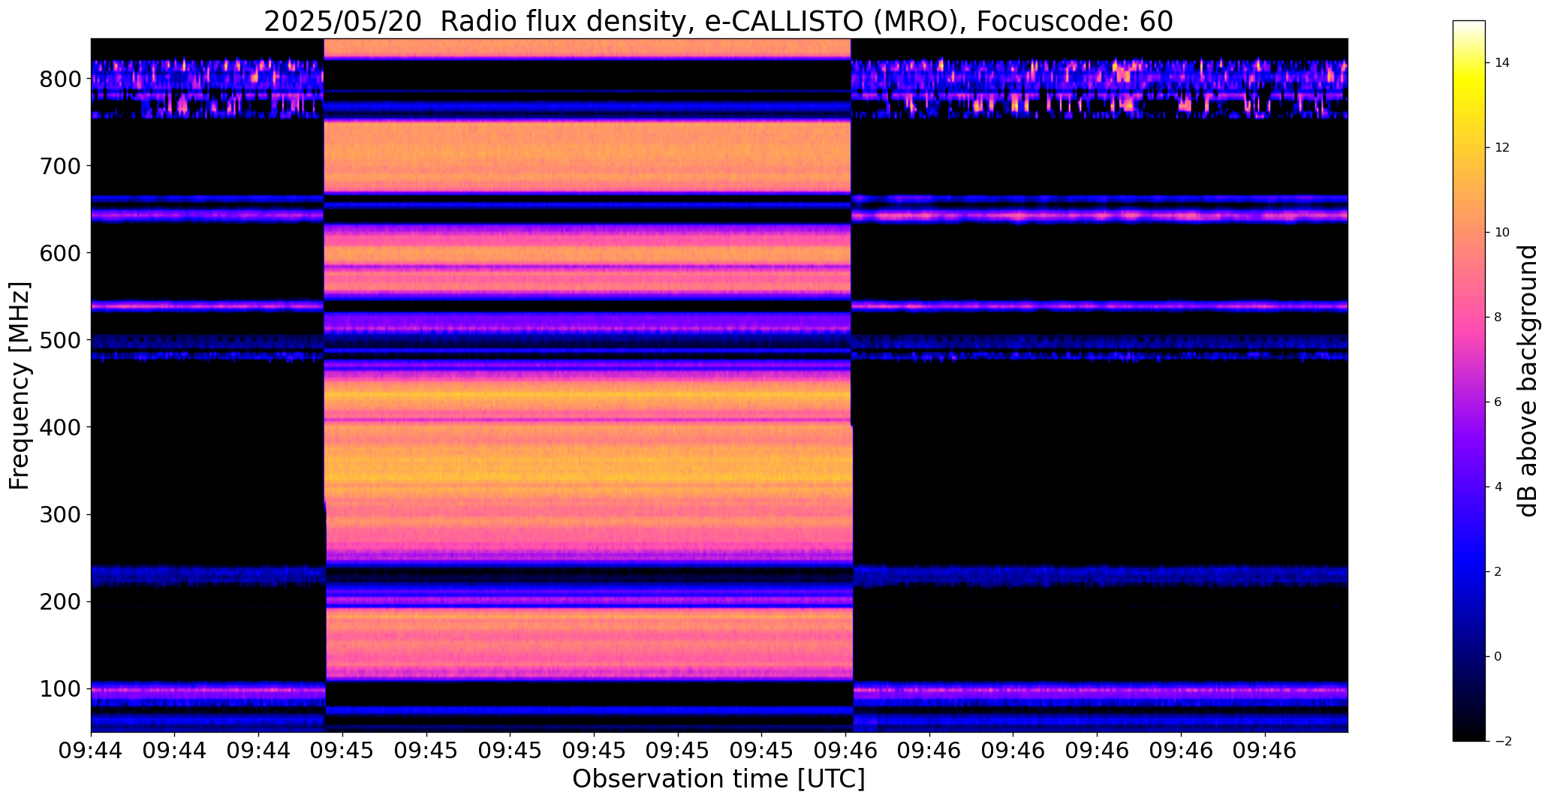
Task: Click the 500 frequency tick label
Action: 60,340
